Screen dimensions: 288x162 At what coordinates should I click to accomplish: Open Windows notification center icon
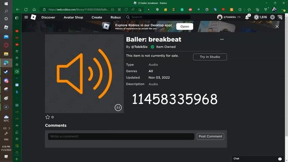tap(6, 157)
